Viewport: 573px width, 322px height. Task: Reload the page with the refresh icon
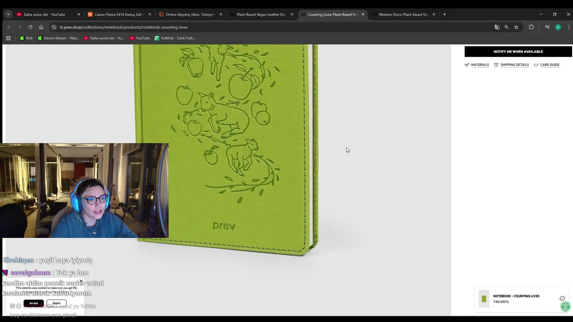pos(30,27)
